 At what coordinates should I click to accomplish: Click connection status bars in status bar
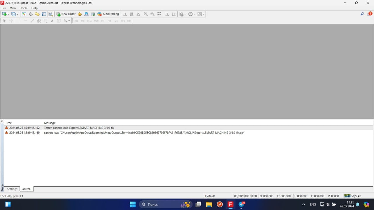[x=347, y=196]
